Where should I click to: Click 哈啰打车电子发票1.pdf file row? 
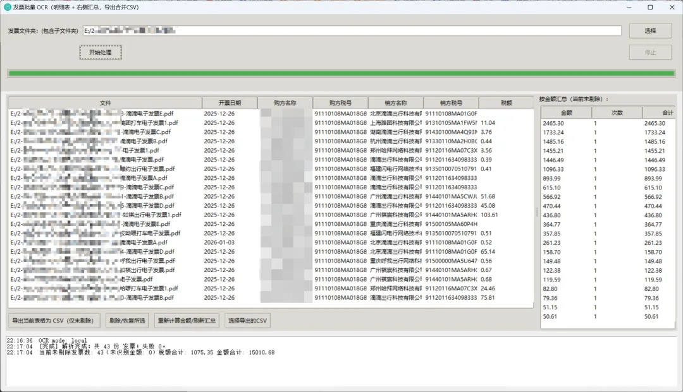pyautogui.click(x=271, y=288)
